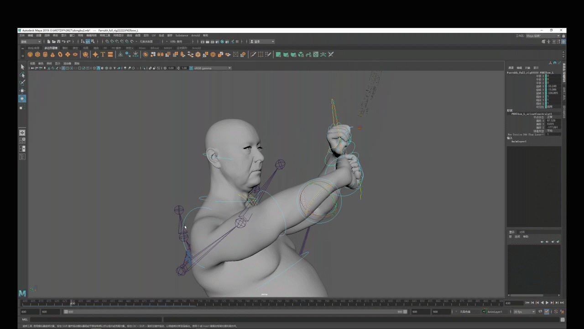Image resolution: width=584 pixels, height=329 pixels.
Task: Create a polygon sphere from shelf
Action: (x=30, y=54)
